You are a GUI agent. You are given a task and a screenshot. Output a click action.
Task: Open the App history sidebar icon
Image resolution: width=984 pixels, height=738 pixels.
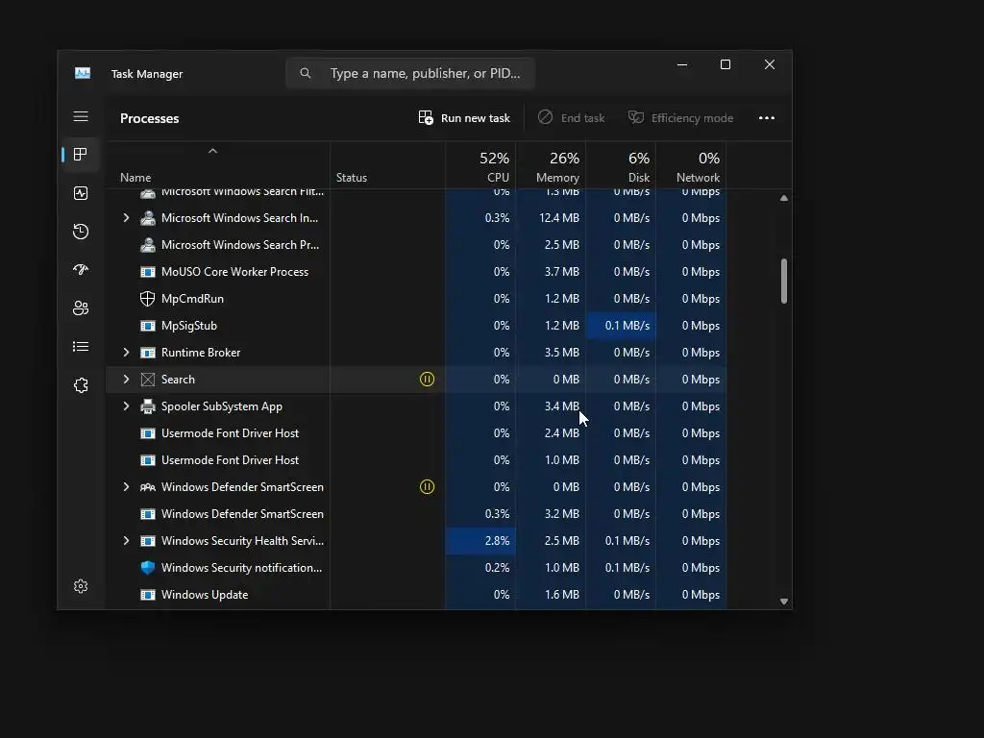coord(81,232)
